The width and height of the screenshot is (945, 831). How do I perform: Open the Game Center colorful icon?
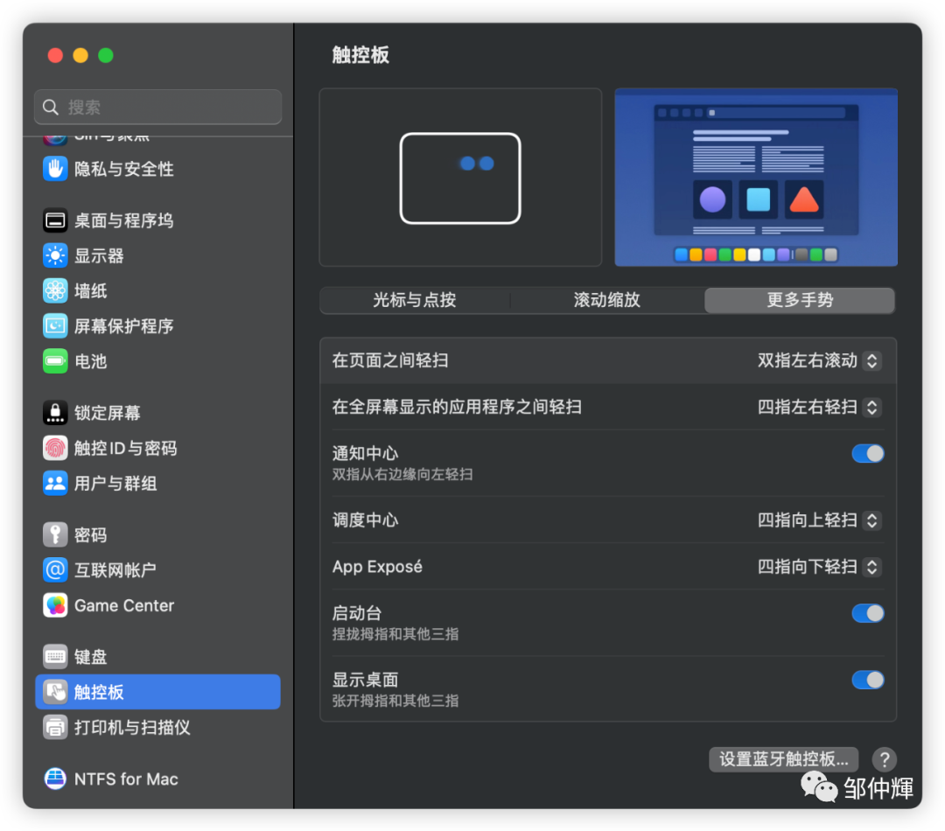tap(55, 605)
